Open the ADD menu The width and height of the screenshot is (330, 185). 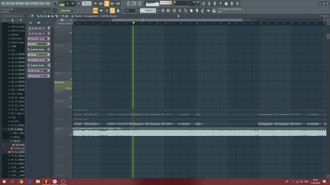pos(13,4)
